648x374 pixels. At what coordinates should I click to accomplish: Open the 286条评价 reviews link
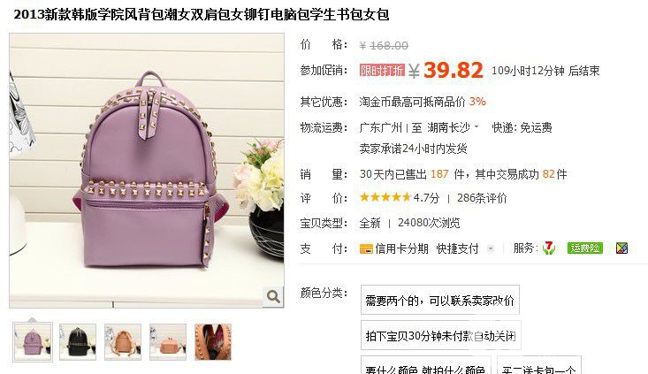(482, 198)
